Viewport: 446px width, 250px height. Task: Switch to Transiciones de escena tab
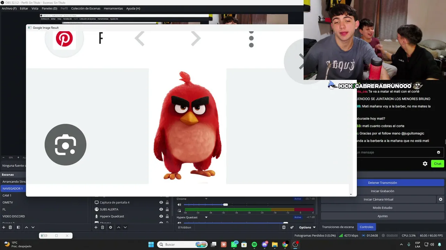click(x=338, y=227)
